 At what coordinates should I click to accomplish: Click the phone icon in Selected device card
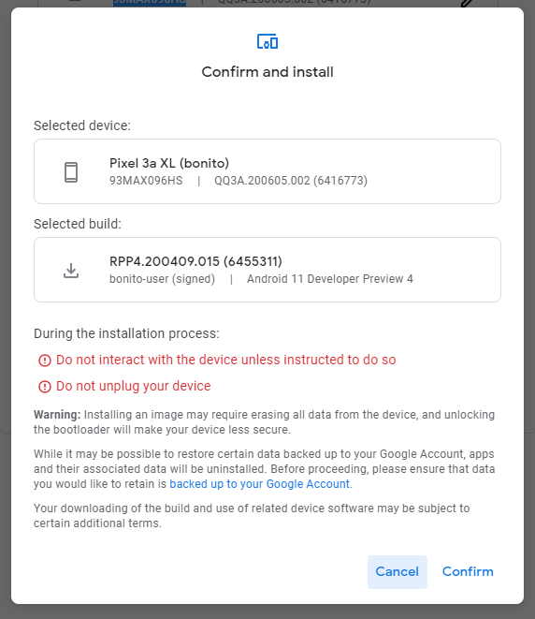click(x=71, y=172)
